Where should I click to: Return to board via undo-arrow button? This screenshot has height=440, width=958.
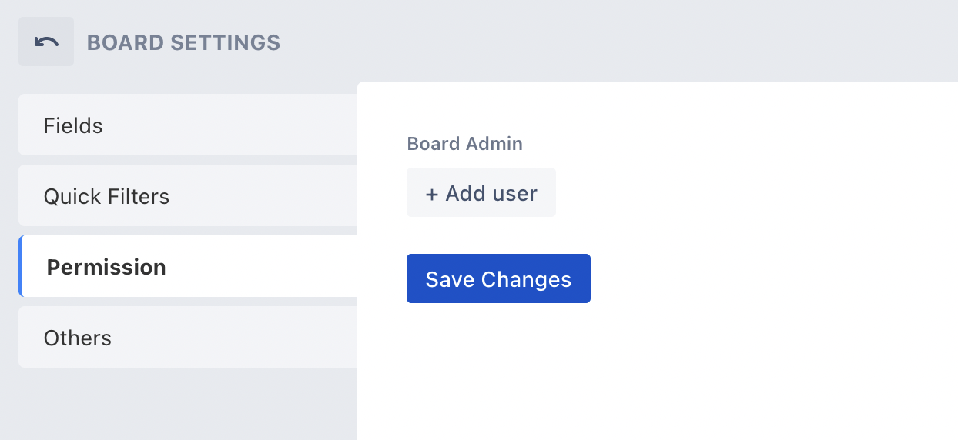(x=46, y=42)
